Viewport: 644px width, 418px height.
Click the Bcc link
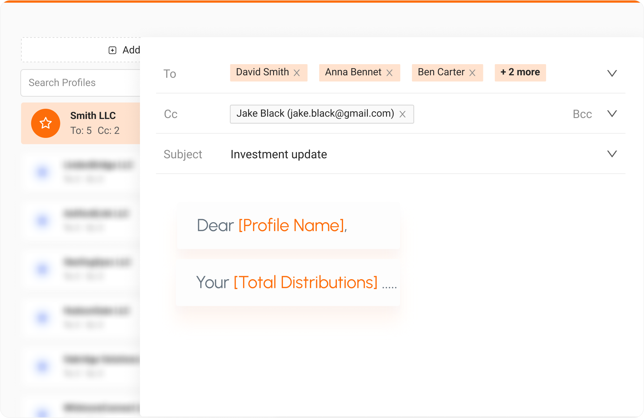582,114
